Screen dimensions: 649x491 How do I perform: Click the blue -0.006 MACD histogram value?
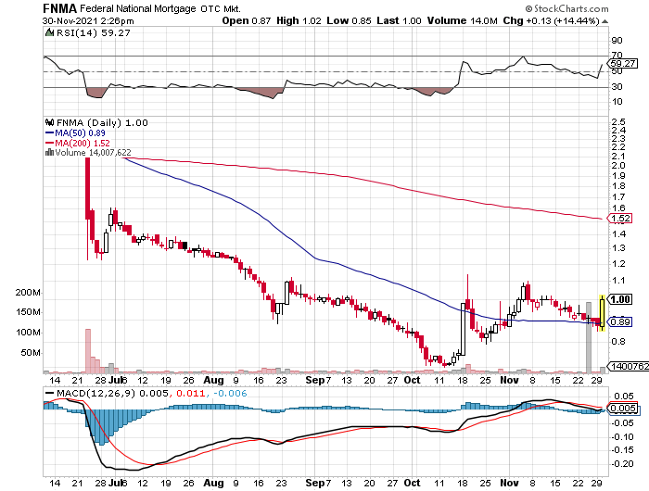coord(230,393)
